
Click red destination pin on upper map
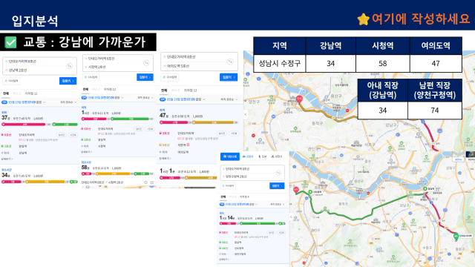[x=299, y=99]
